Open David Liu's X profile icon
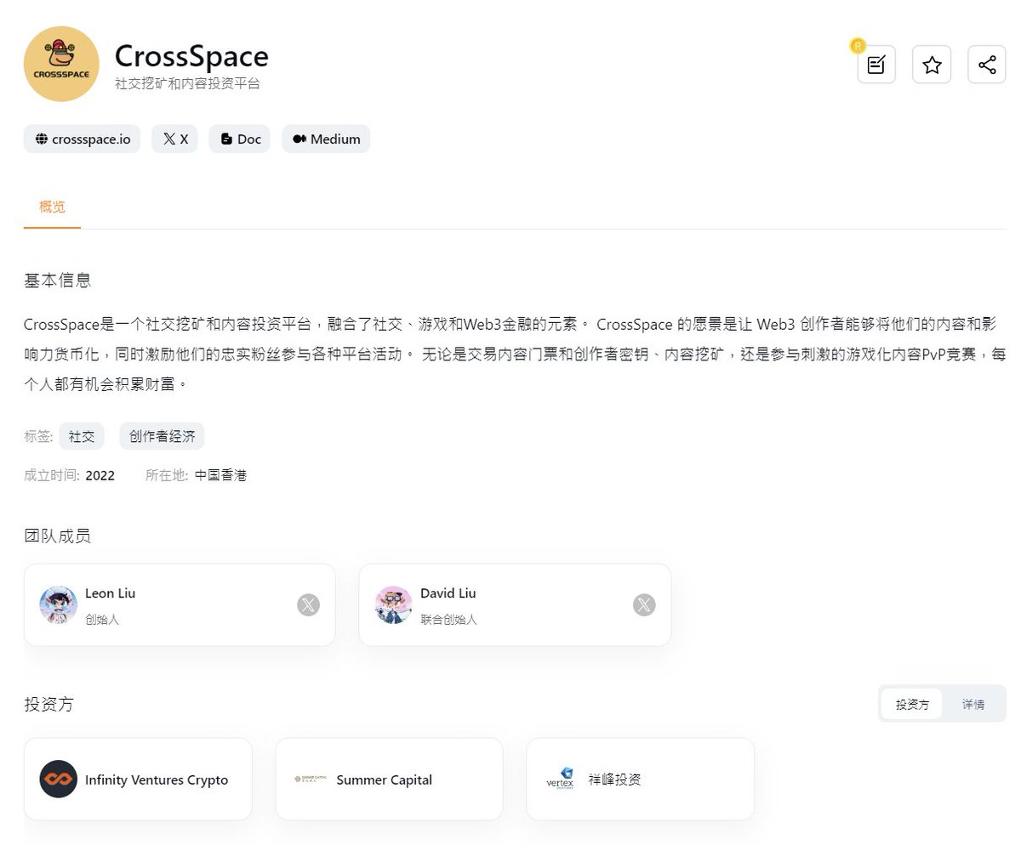The image size is (1021, 845). pyautogui.click(x=644, y=605)
